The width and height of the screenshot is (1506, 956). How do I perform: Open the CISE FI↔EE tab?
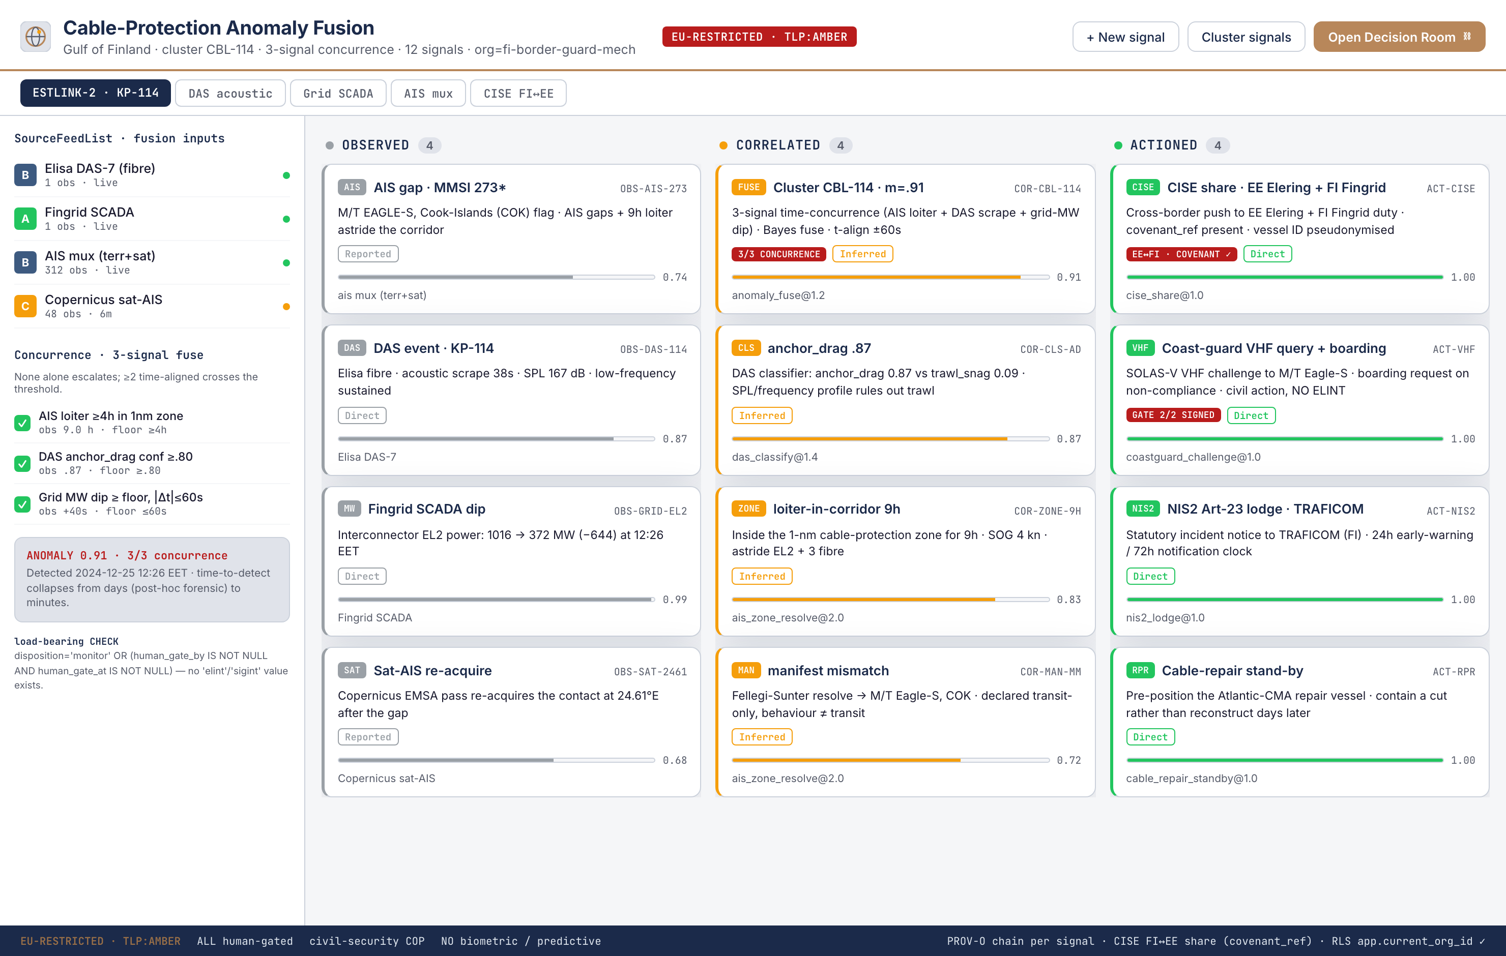518,93
